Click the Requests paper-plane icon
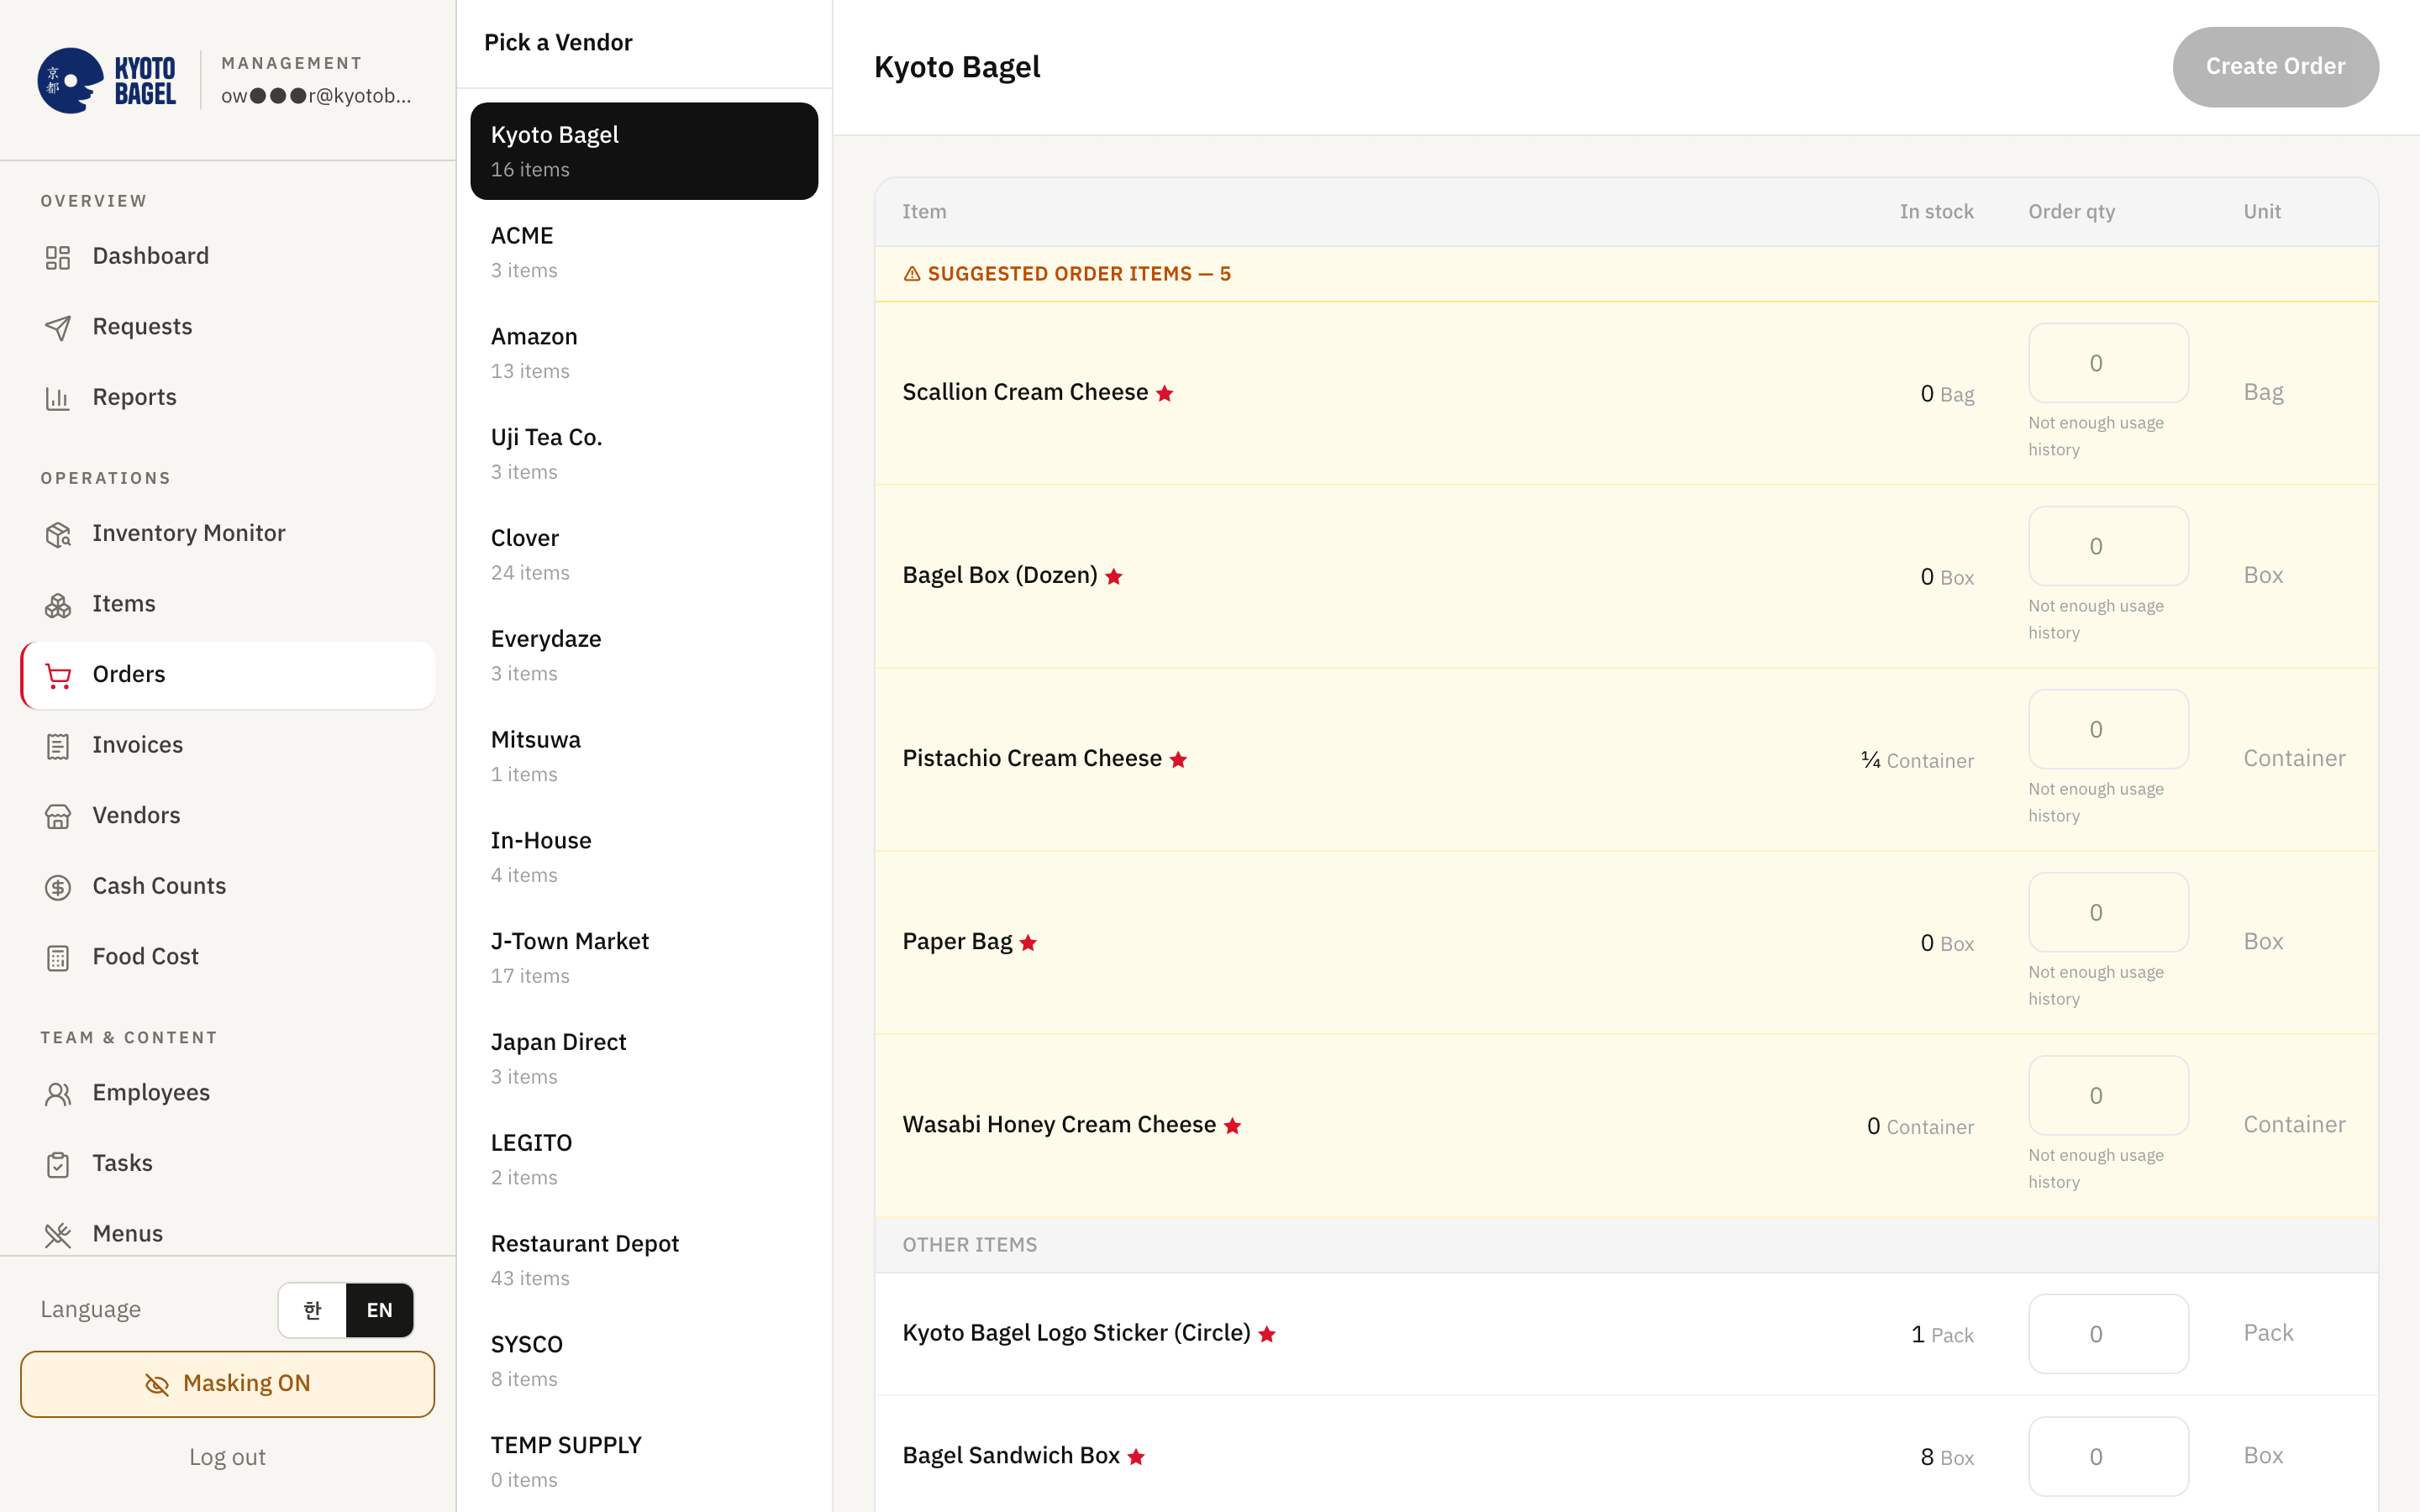 [58, 328]
